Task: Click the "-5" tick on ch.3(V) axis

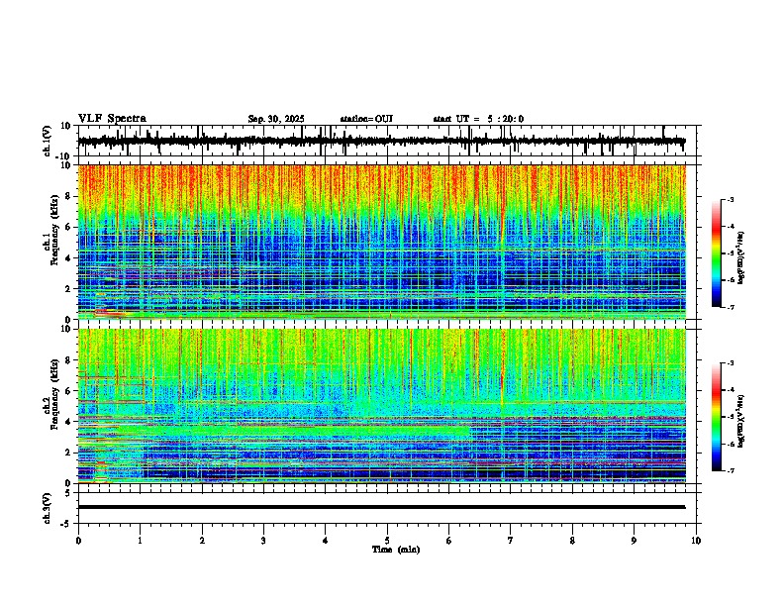Action: point(67,524)
